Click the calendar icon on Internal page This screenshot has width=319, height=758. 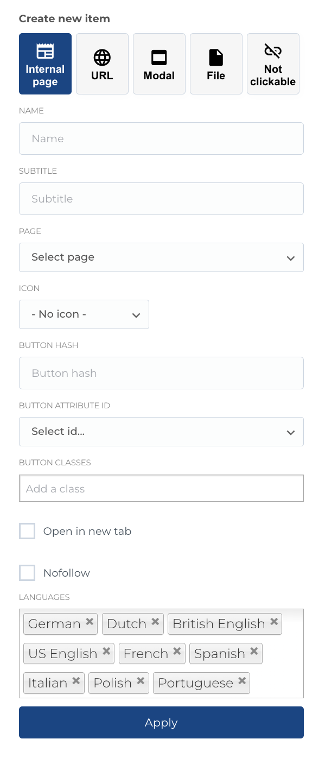(x=45, y=51)
